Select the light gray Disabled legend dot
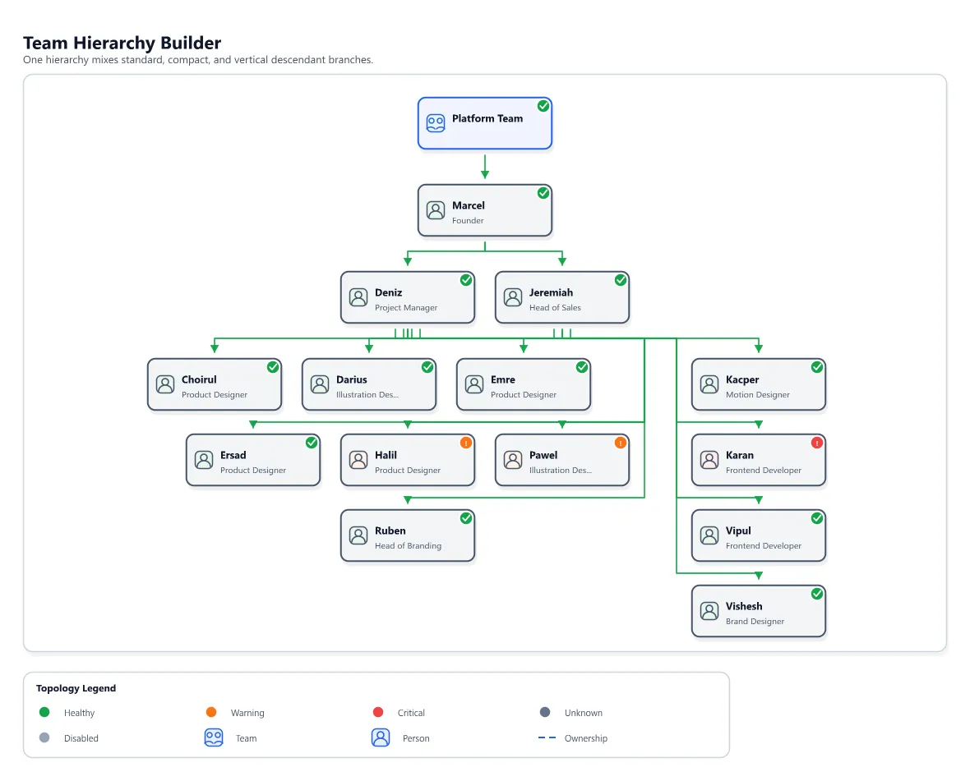The width and height of the screenshot is (970, 781). tap(44, 737)
